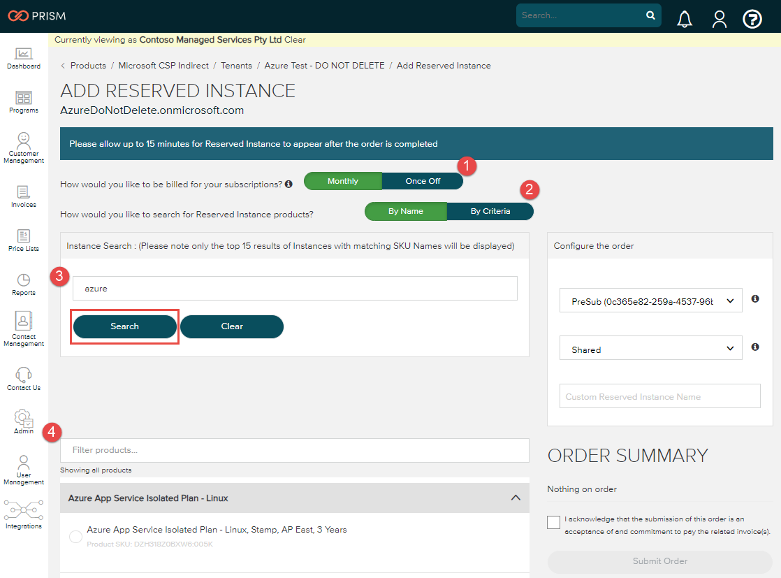Open the Shared scope dropdown
781x578 pixels.
(x=650, y=349)
